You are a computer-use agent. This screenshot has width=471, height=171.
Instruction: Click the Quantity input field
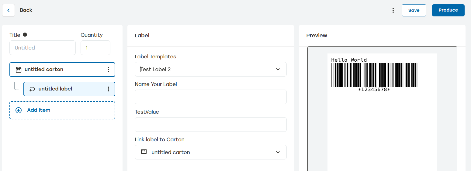pos(95,48)
